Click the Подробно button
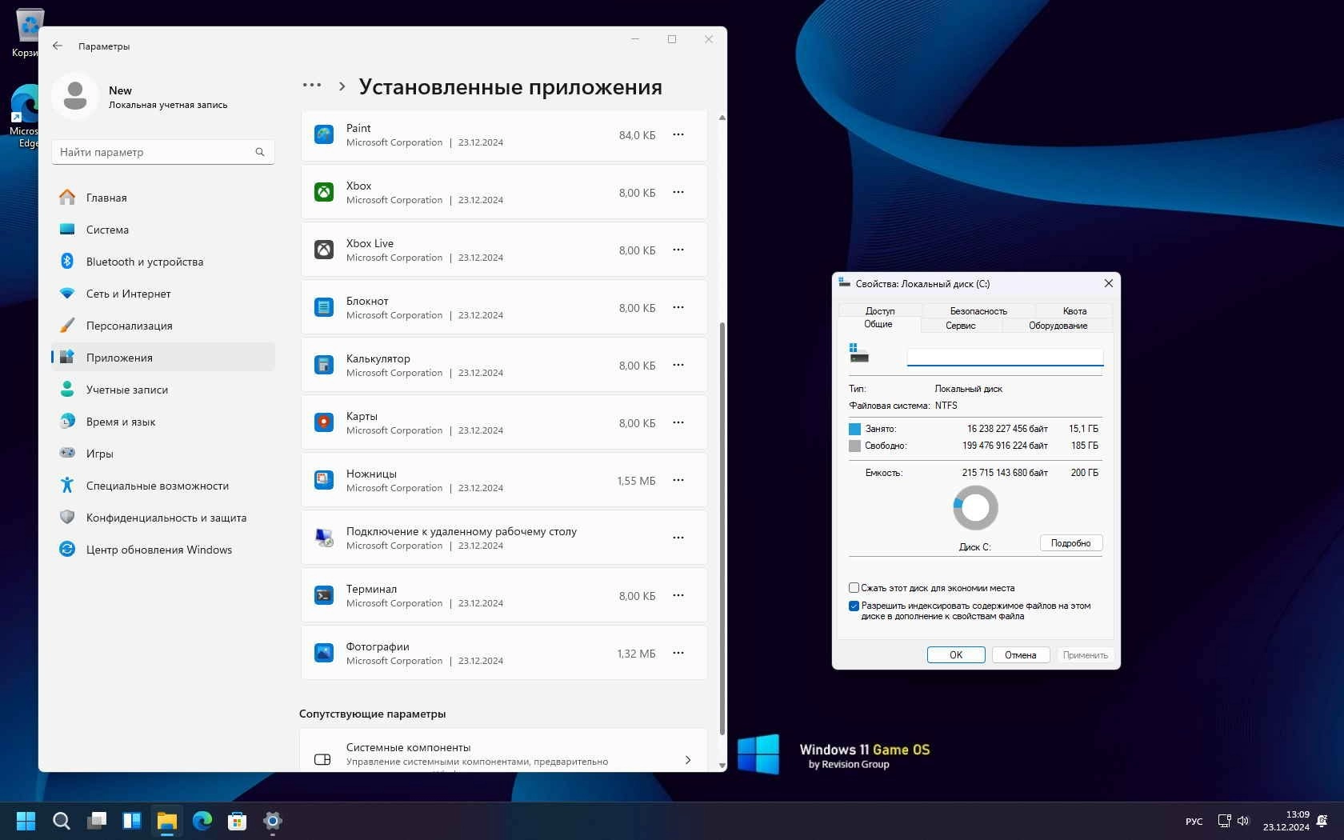 pos(1070,543)
